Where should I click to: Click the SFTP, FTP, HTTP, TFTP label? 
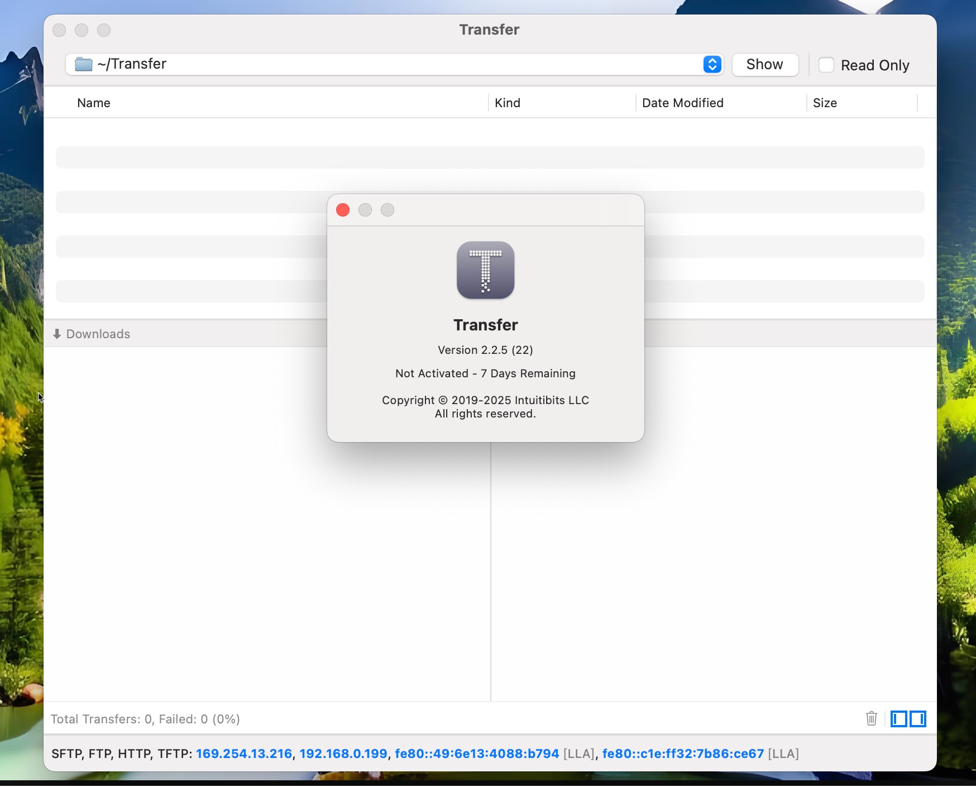(122, 754)
